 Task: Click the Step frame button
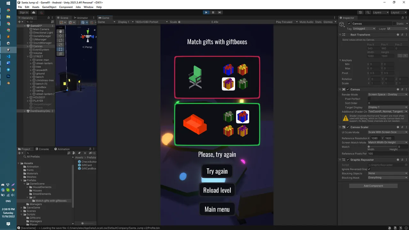220,12
